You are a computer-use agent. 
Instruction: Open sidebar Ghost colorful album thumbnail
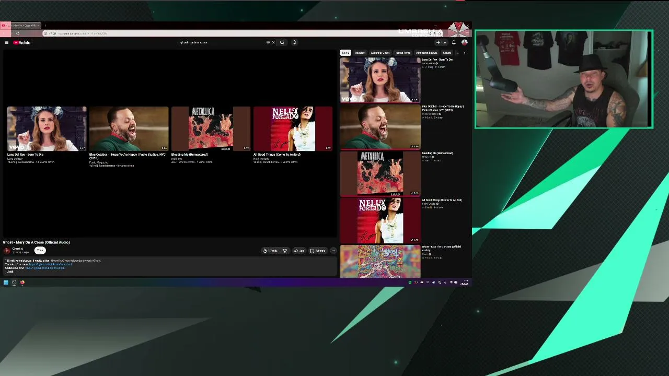tap(380, 262)
